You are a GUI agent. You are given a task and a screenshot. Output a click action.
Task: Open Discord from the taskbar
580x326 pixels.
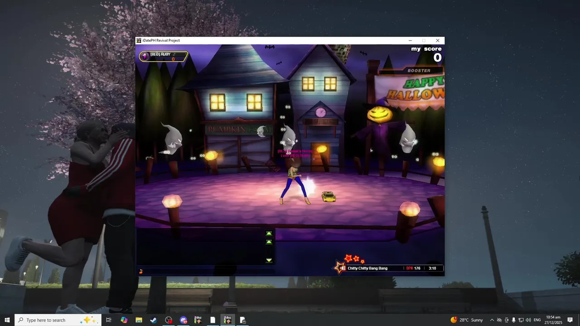183,320
